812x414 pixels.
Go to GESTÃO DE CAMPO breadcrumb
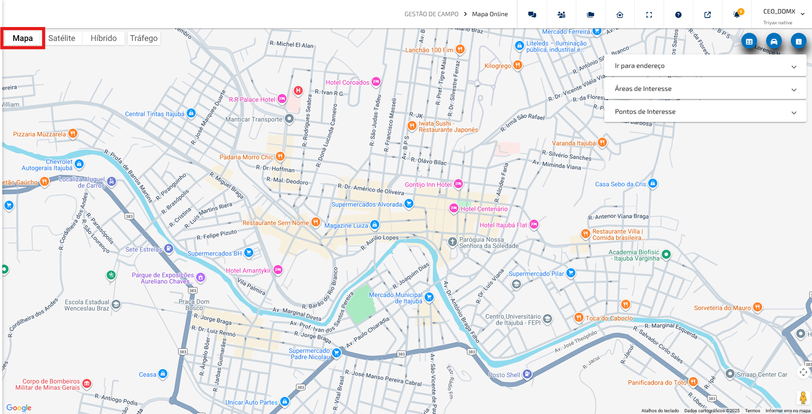(x=431, y=14)
